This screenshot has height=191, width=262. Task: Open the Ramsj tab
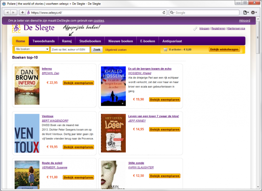pos(67,41)
